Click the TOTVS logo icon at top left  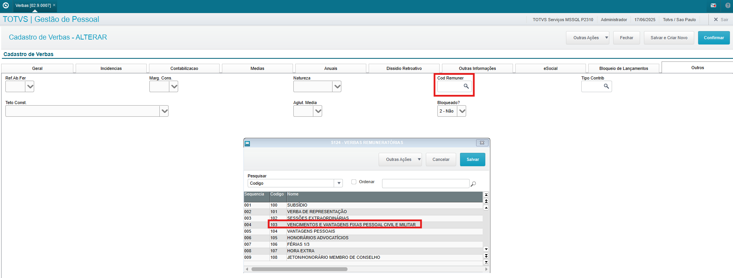(6, 5)
